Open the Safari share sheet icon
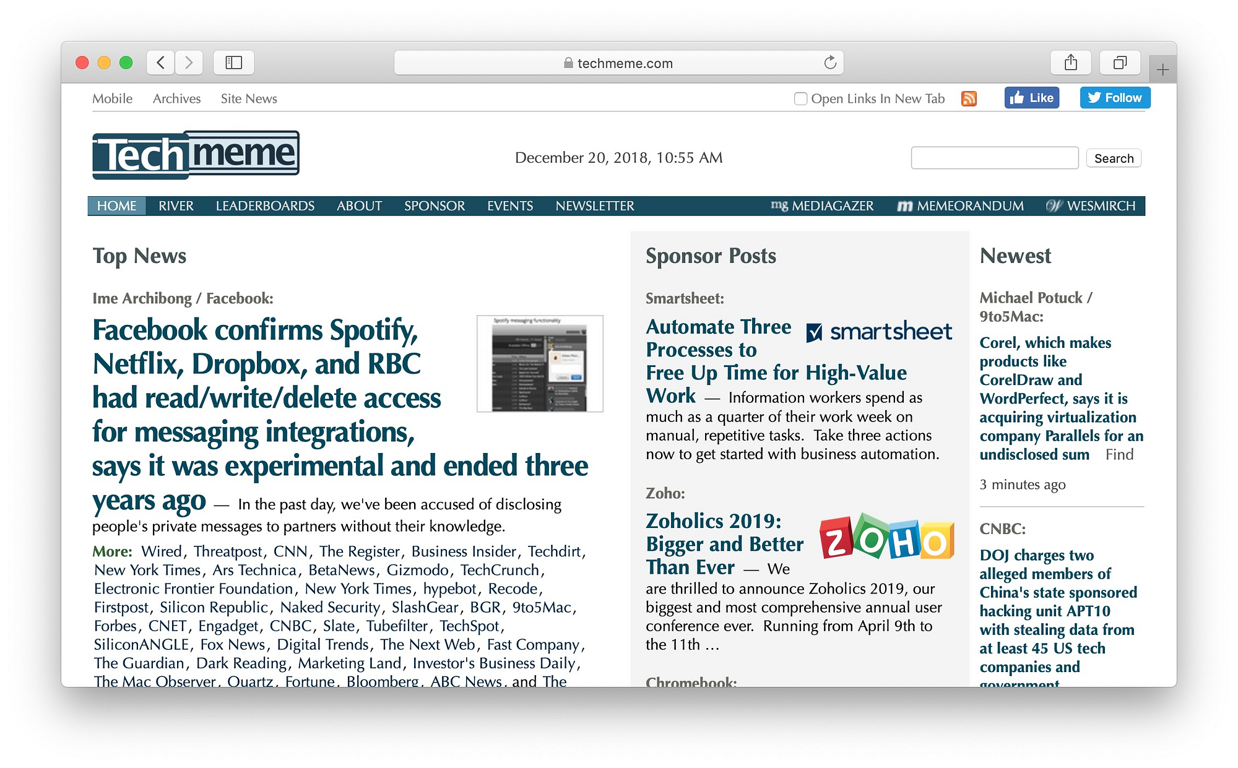Image resolution: width=1238 pixels, height=768 pixels. click(1071, 62)
